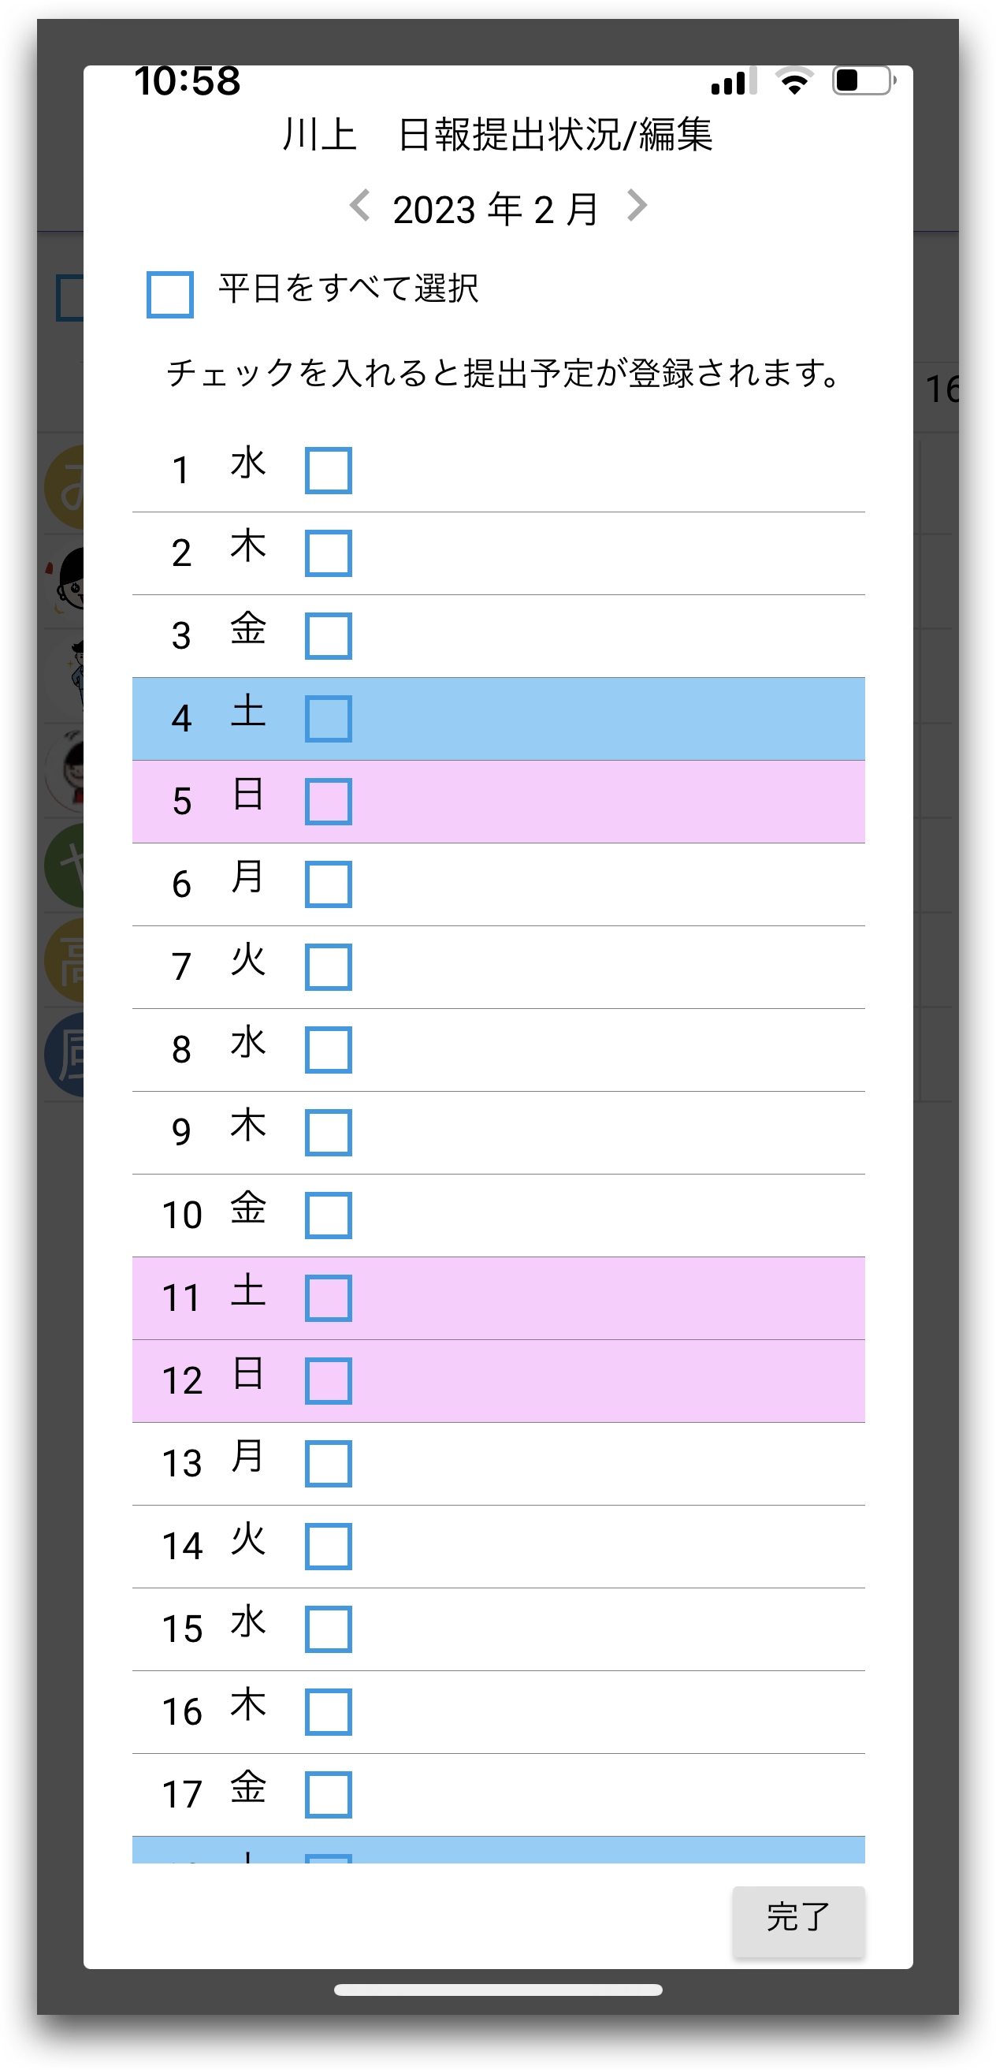Tick the checkbox for day 10 金
This screenshot has height=2070, width=996.
pyautogui.click(x=329, y=1215)
